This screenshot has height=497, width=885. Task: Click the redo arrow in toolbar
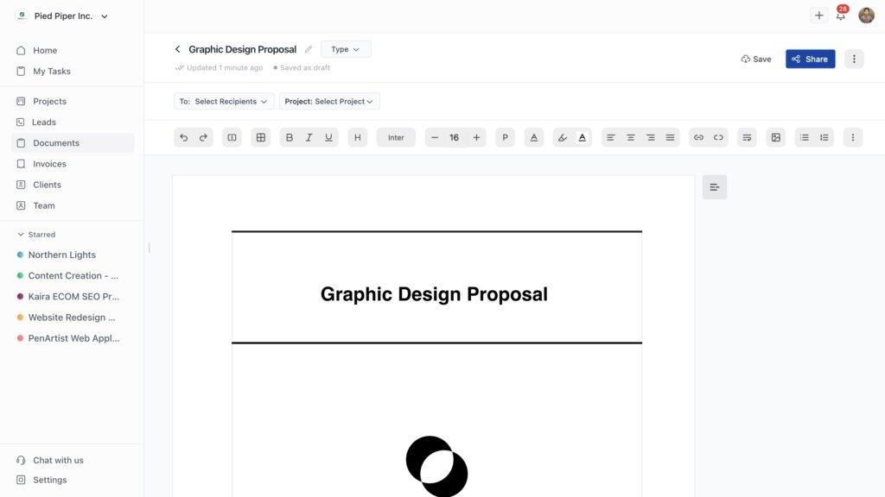[204, 137]
